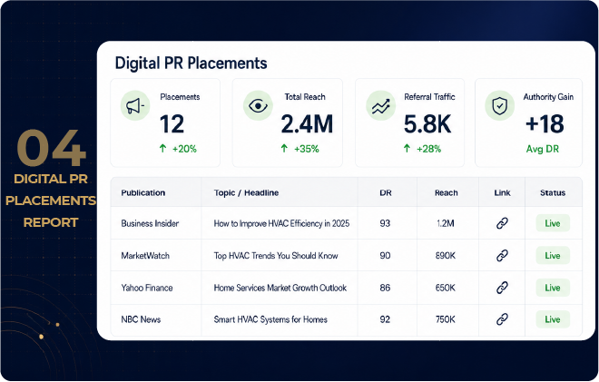The width and height of the screenshot is (599, 382).
Task: Click the Avg DR label
Action: (543, 149)
